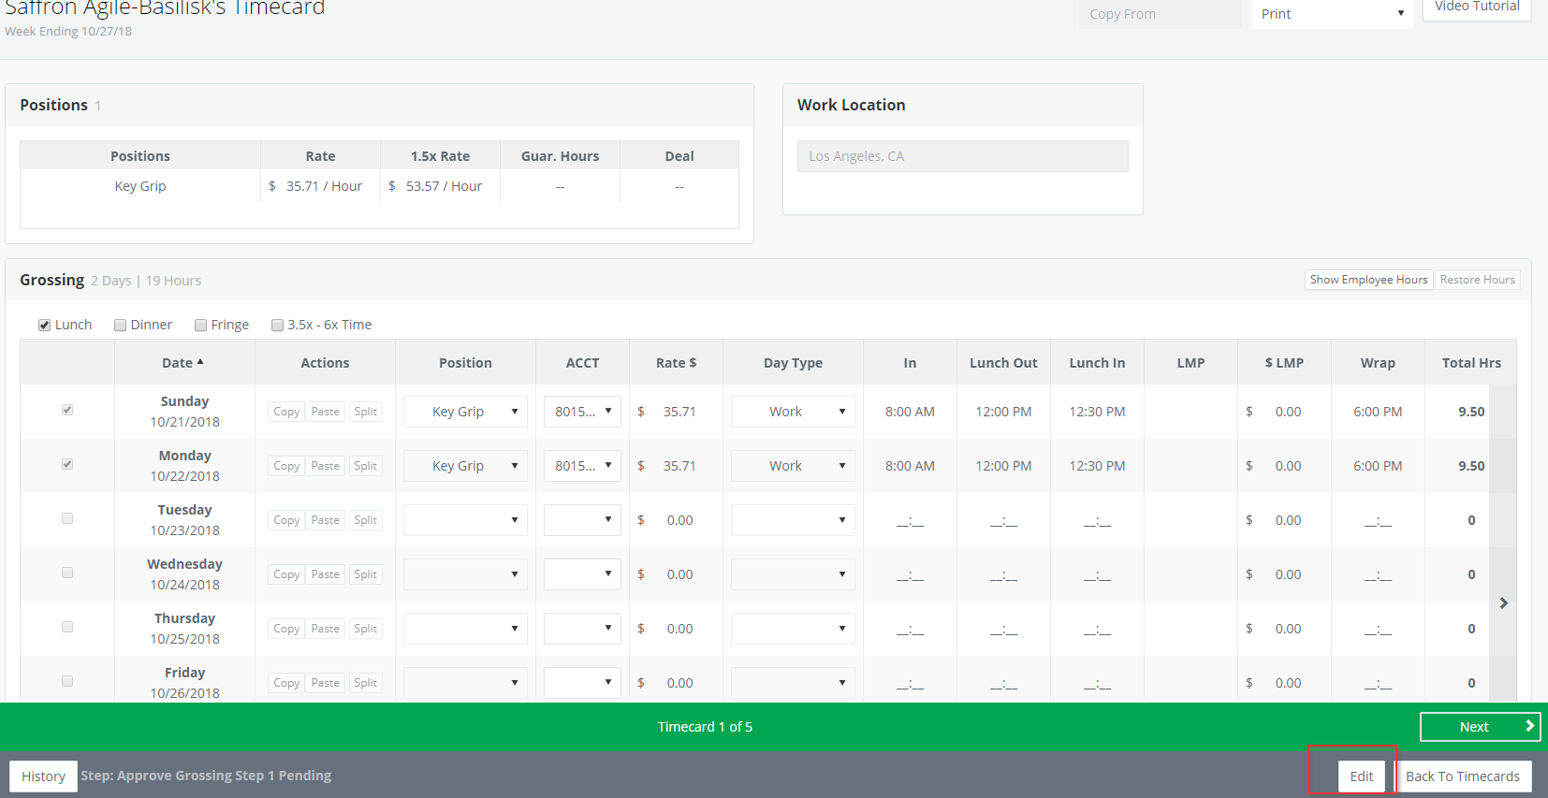Open Friday's Day Type dropdown

pos(793,683)
